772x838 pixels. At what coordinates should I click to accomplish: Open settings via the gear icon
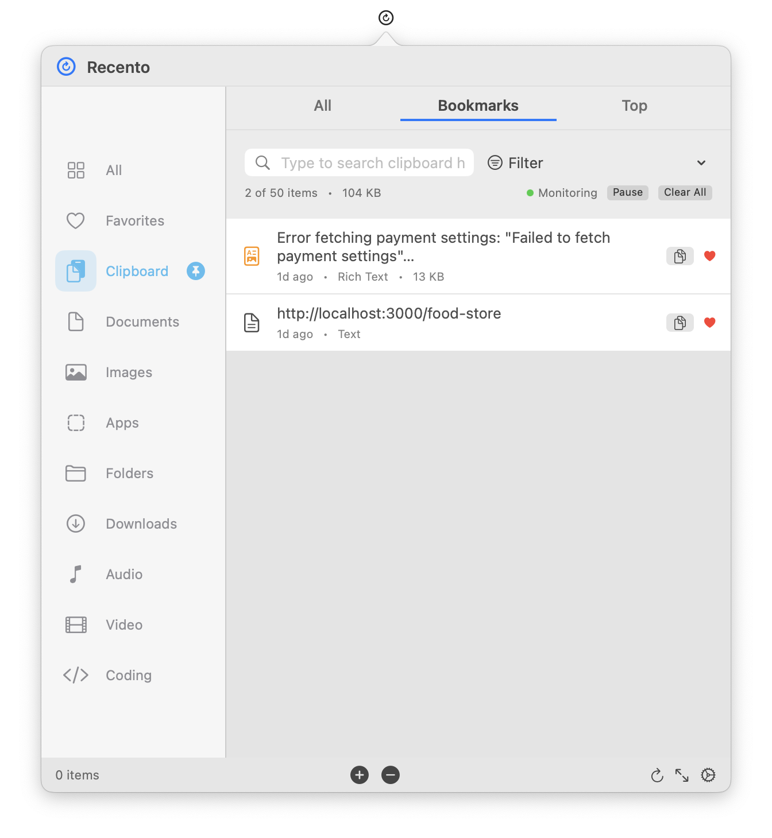coord(708,775)
